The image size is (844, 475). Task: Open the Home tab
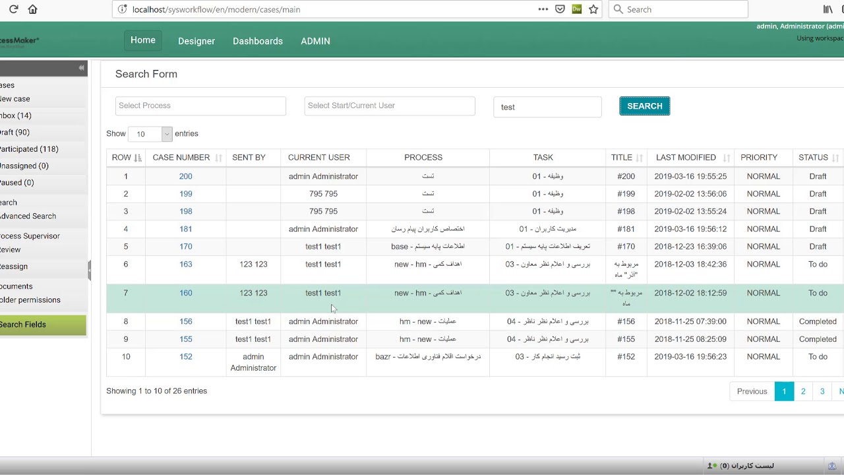[x=143, y=40]
